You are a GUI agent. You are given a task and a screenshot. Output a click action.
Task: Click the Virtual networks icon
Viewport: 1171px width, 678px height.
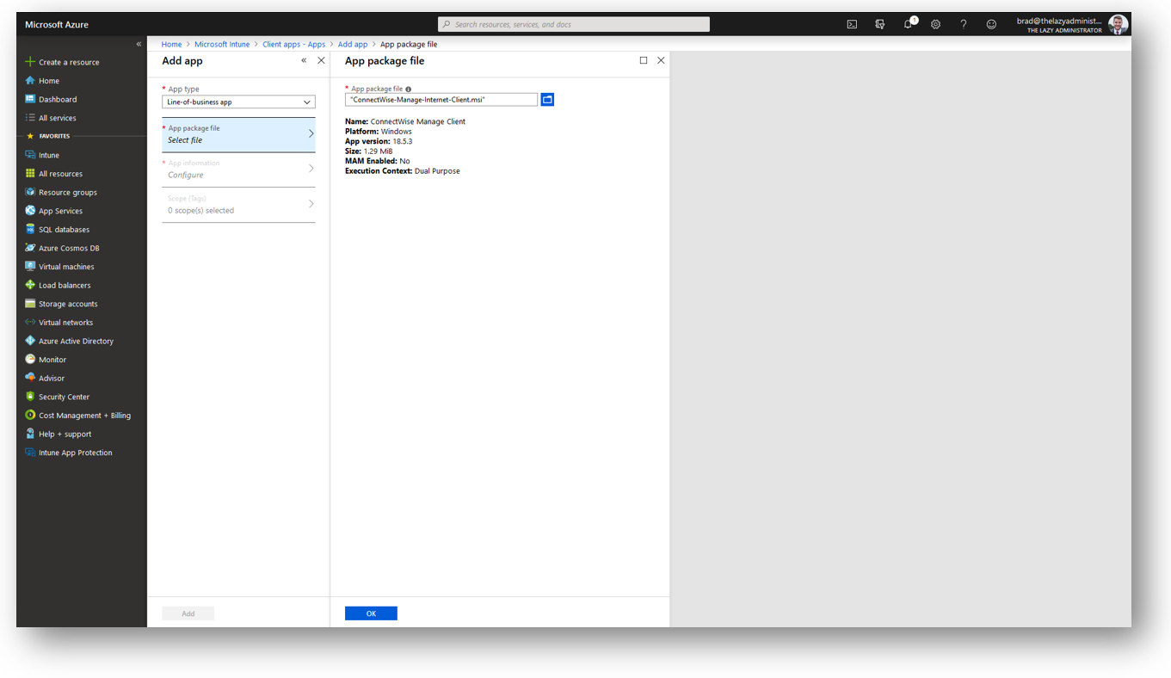[x=30, y=322]
